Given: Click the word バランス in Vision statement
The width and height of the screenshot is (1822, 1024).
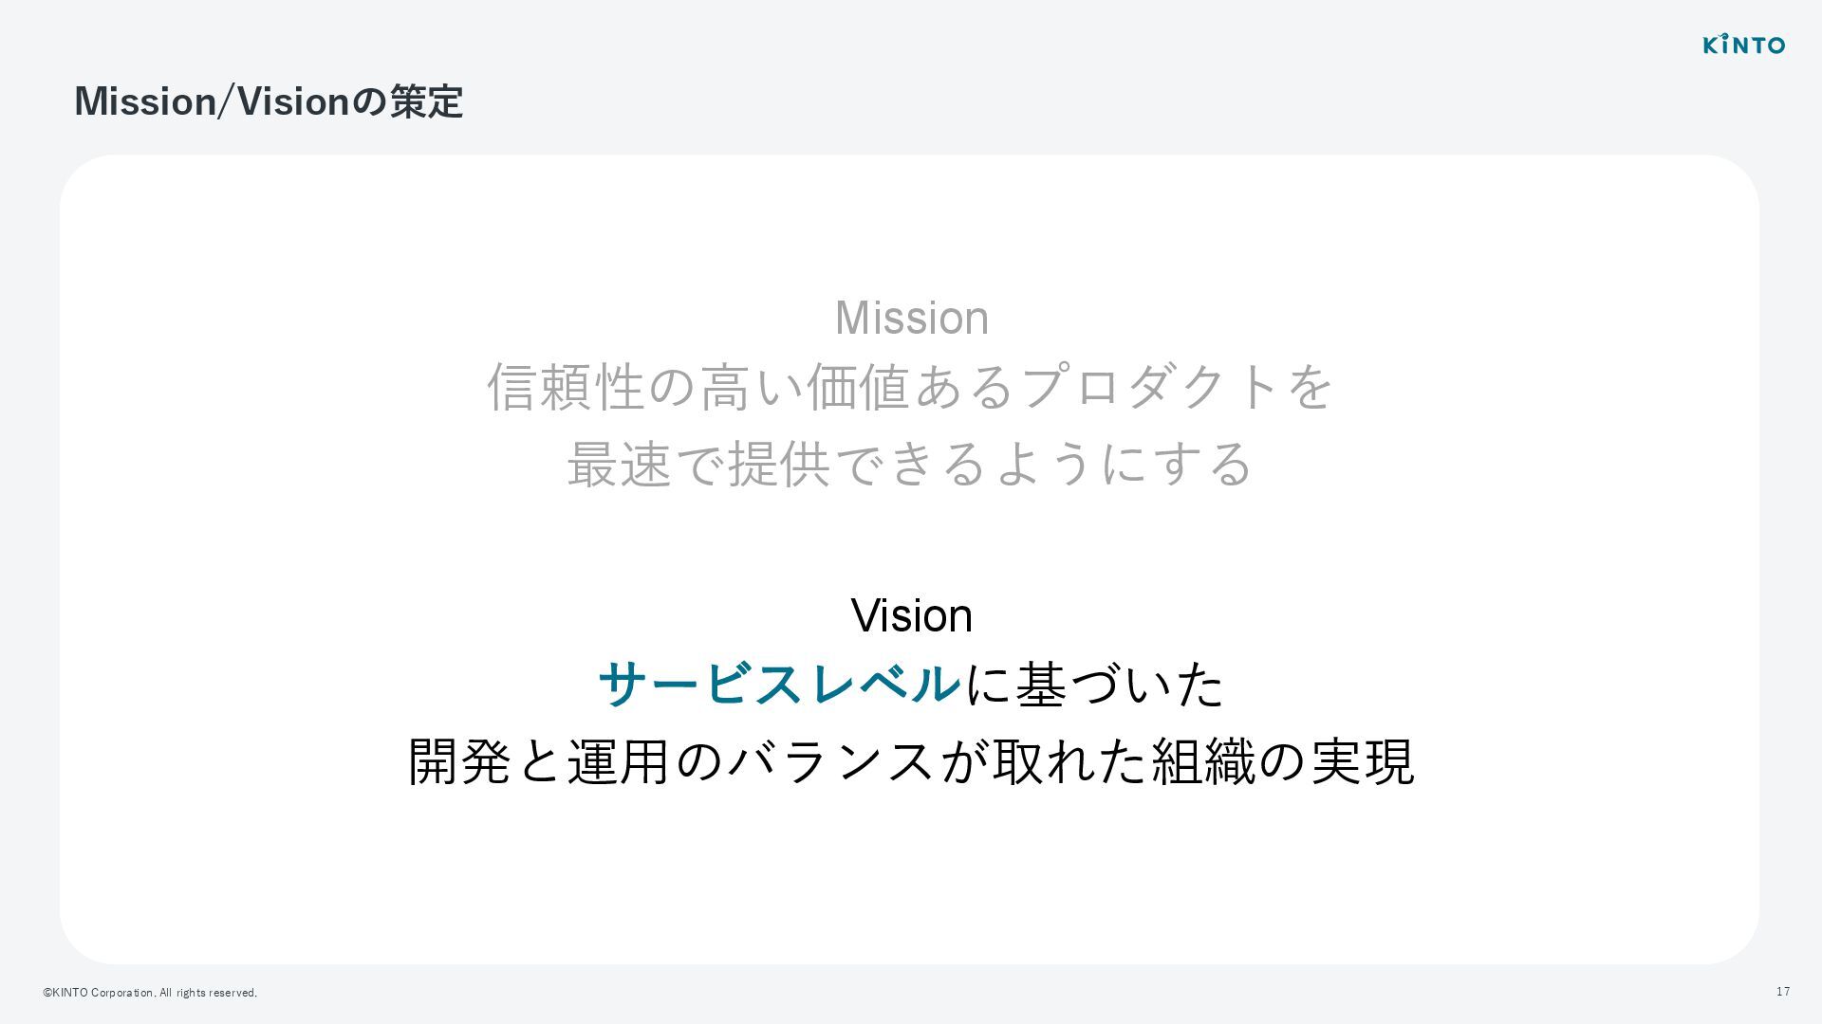Looking at the screenshot, I should pyautogui.click(x=831, y=761).
